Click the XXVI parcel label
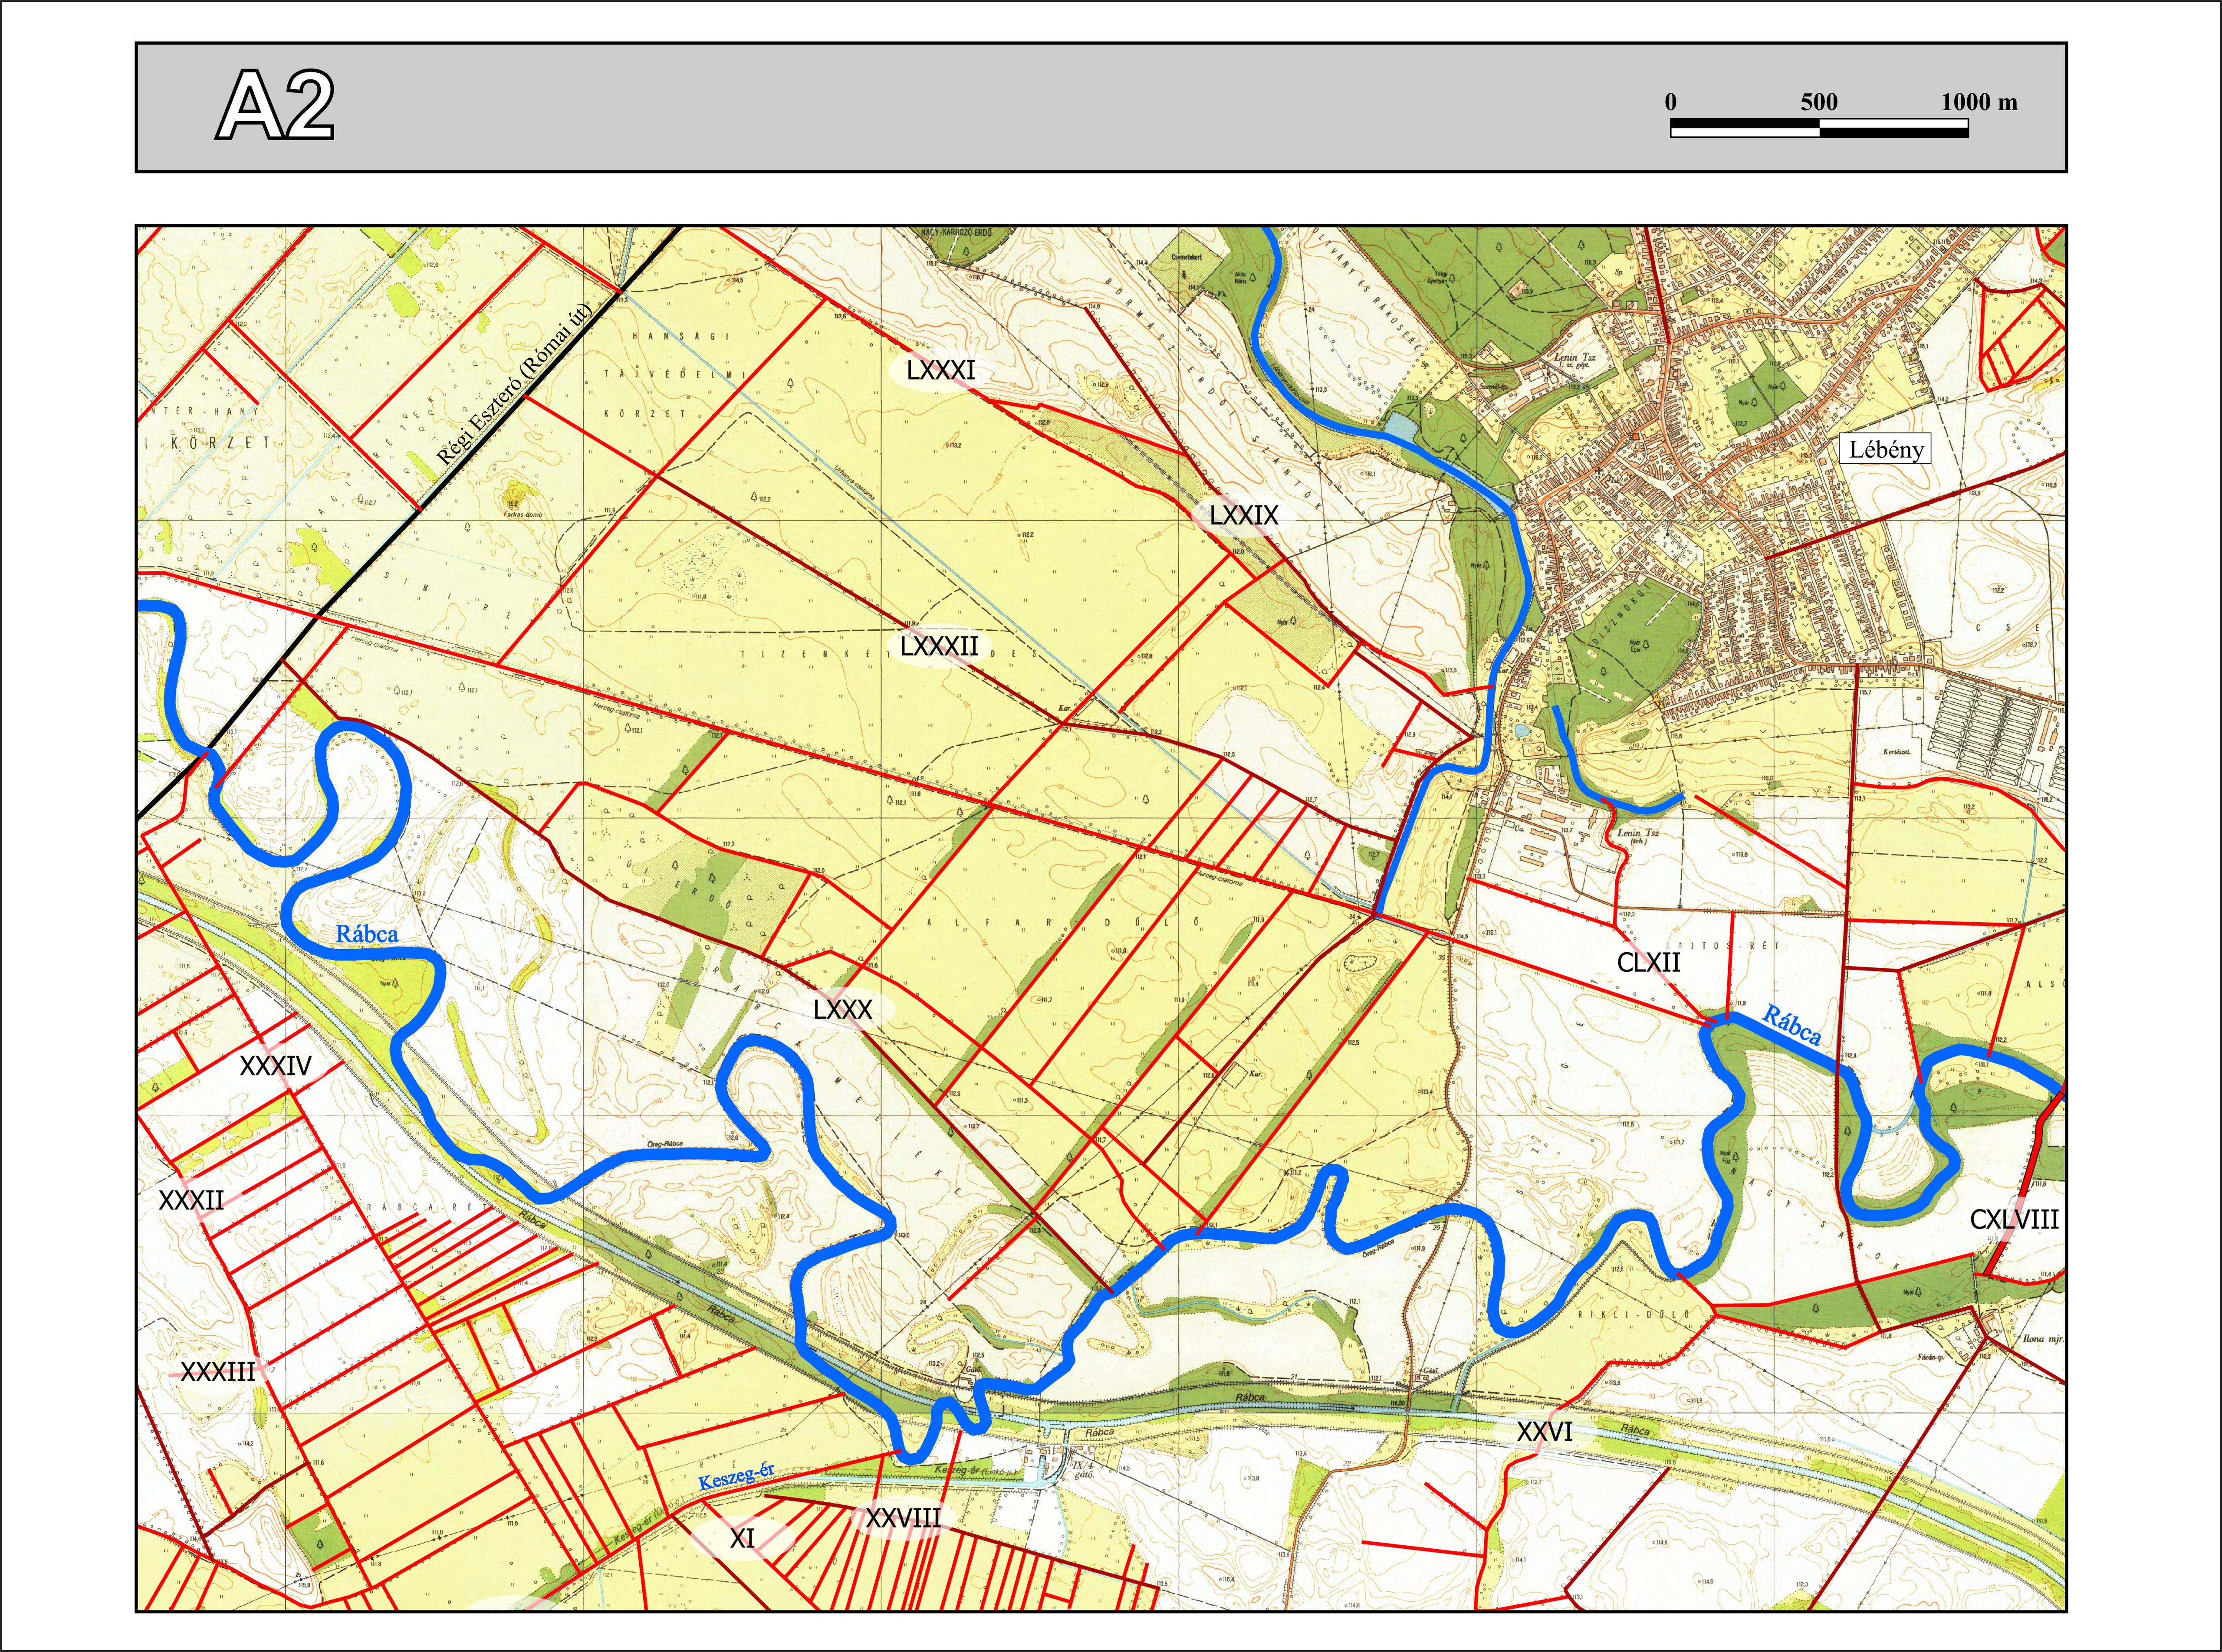2222x1652 pixels. pyautogui.click(x=1545, y=1432)
